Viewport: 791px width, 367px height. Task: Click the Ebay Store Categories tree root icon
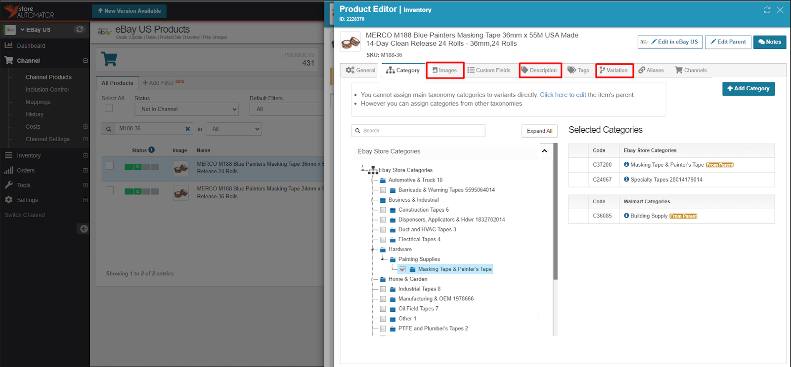coord(373,170)
